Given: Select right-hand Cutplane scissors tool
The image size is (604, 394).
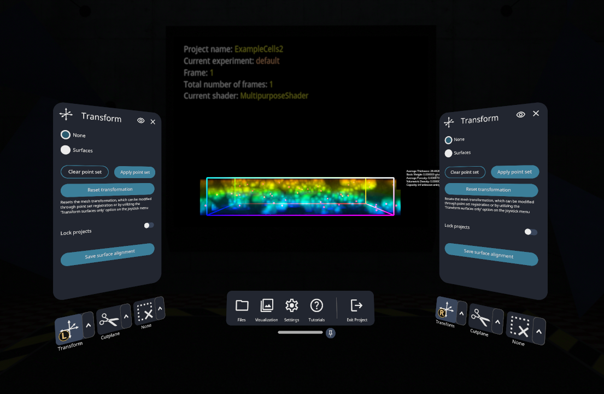Looking at the screenshot, I should click(480, 317).
